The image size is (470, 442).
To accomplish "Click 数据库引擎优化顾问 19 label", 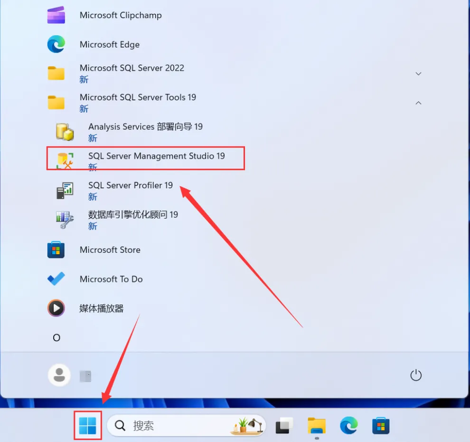I will [133, 214].
